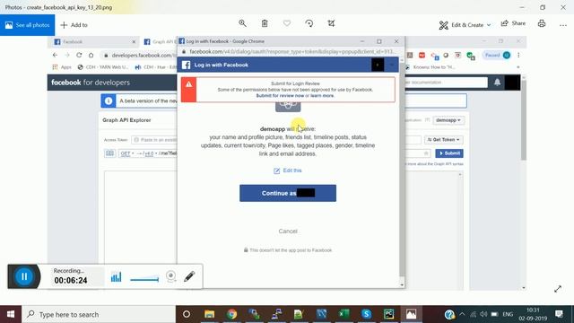The height and width of the screenshot is (323, 574).
Task: Open the GET method dropdown
Action: pos(127,153)
